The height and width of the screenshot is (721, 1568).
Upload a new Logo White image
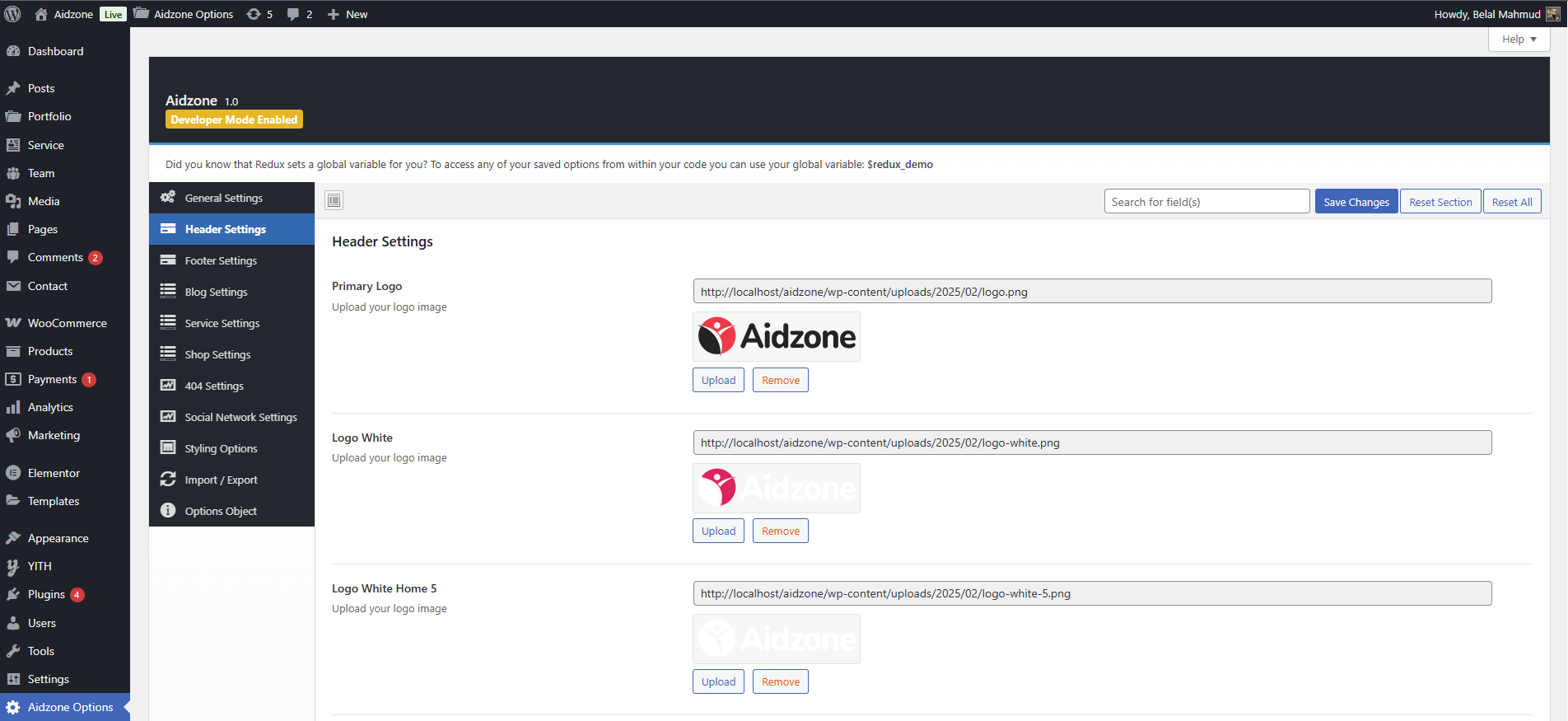point(718,531)
